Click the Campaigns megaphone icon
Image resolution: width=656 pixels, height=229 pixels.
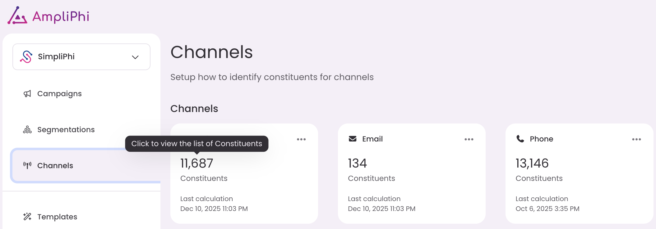pyautogui.click(x=27, y=94)
